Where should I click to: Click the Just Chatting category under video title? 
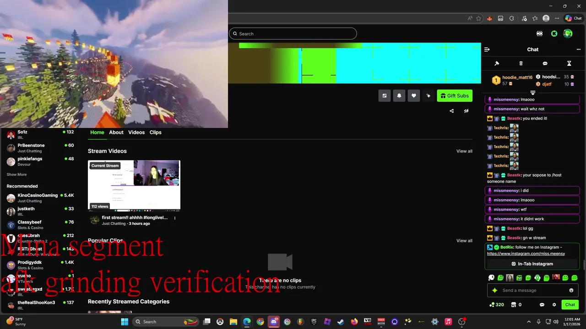point(114,223)
